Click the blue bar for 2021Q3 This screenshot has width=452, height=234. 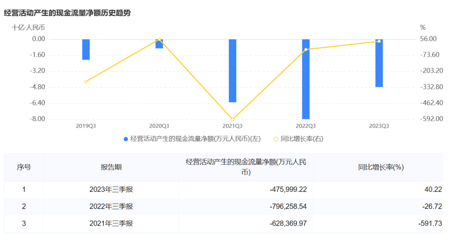coord(232,70)
